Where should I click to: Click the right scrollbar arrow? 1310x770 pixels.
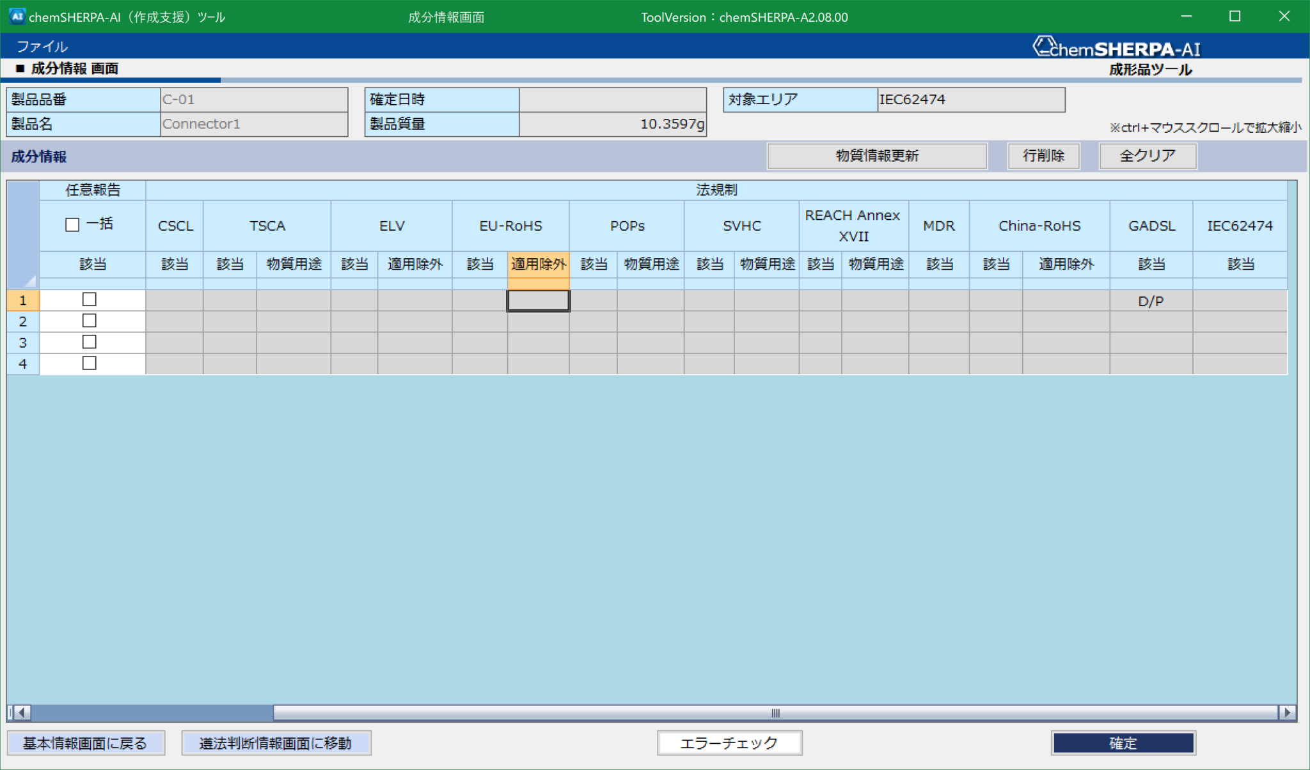pos(1287,712)
